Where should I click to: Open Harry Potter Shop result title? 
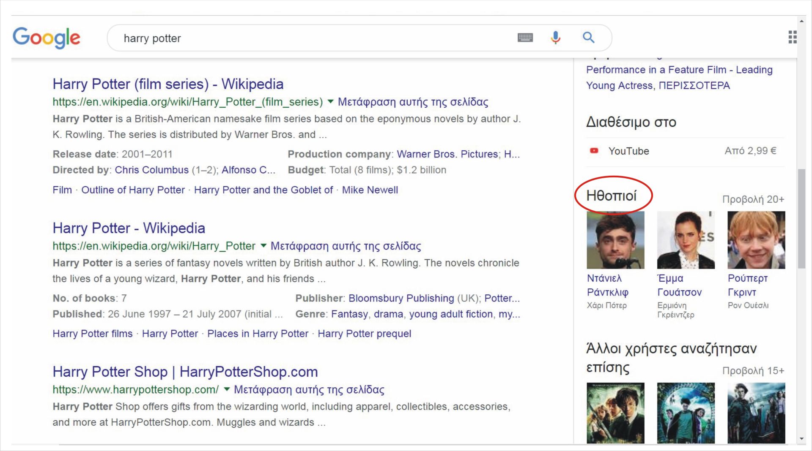[x=185, y=372]
